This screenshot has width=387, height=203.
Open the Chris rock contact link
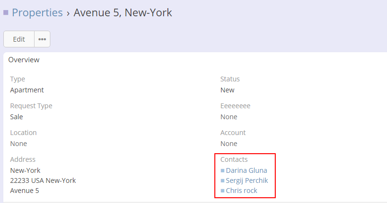[242, 191]
